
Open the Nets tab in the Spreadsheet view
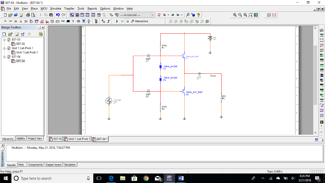tap(22, 164)
